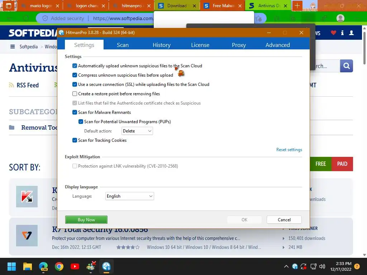Click the K7 Total Security product thumbnail

(27, 236)
